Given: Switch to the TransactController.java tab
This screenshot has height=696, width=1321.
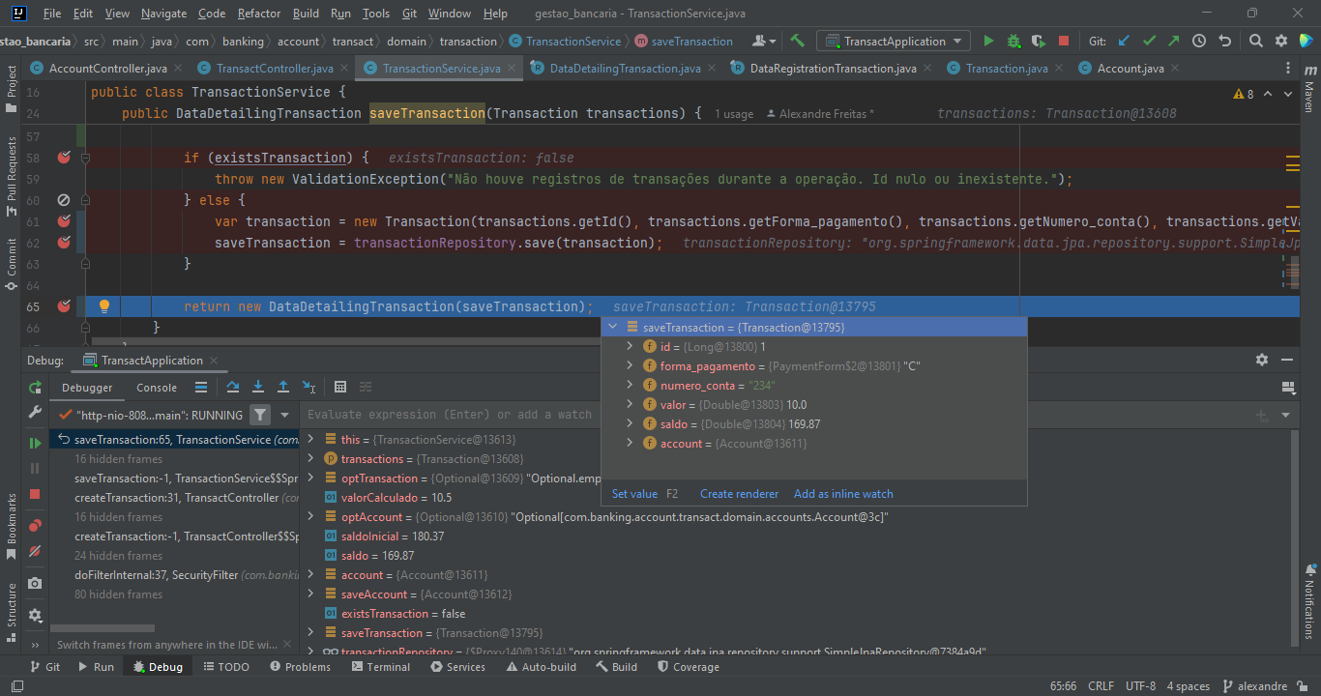Looking at the screenshot, I should 274,69.
